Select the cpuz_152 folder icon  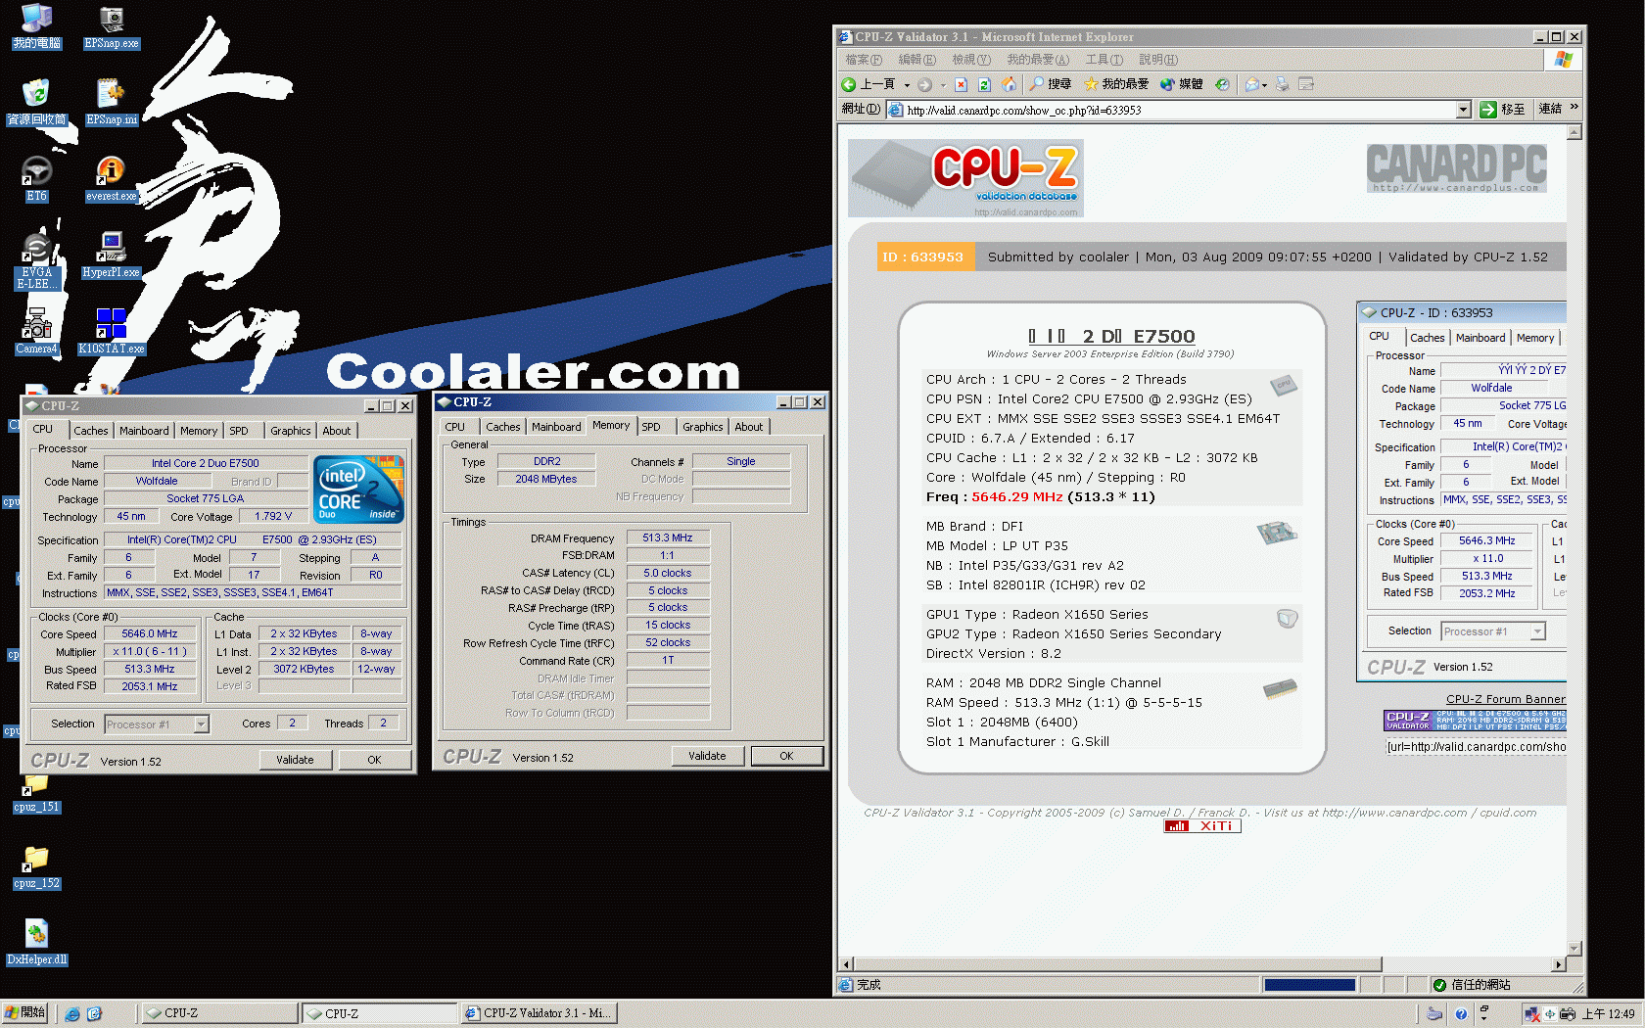36,868
